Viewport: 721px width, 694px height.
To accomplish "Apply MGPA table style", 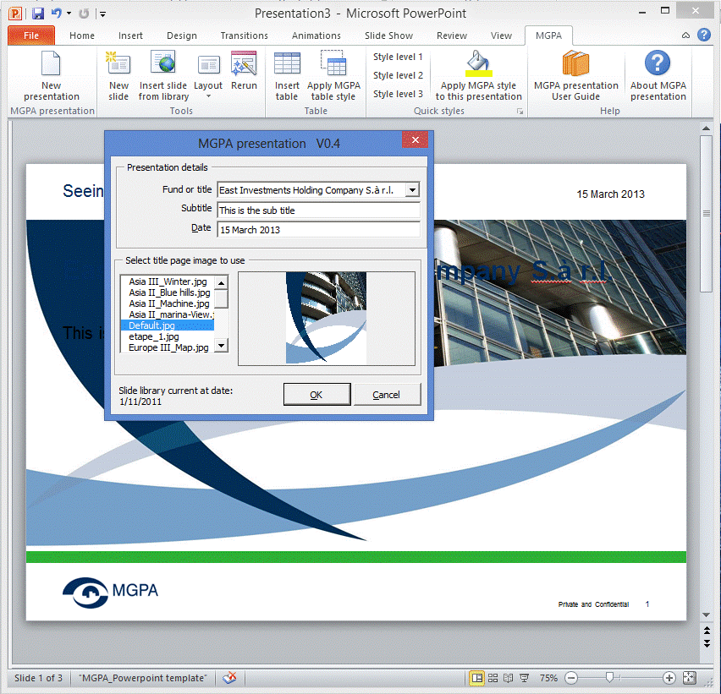I will pos(333,76).
